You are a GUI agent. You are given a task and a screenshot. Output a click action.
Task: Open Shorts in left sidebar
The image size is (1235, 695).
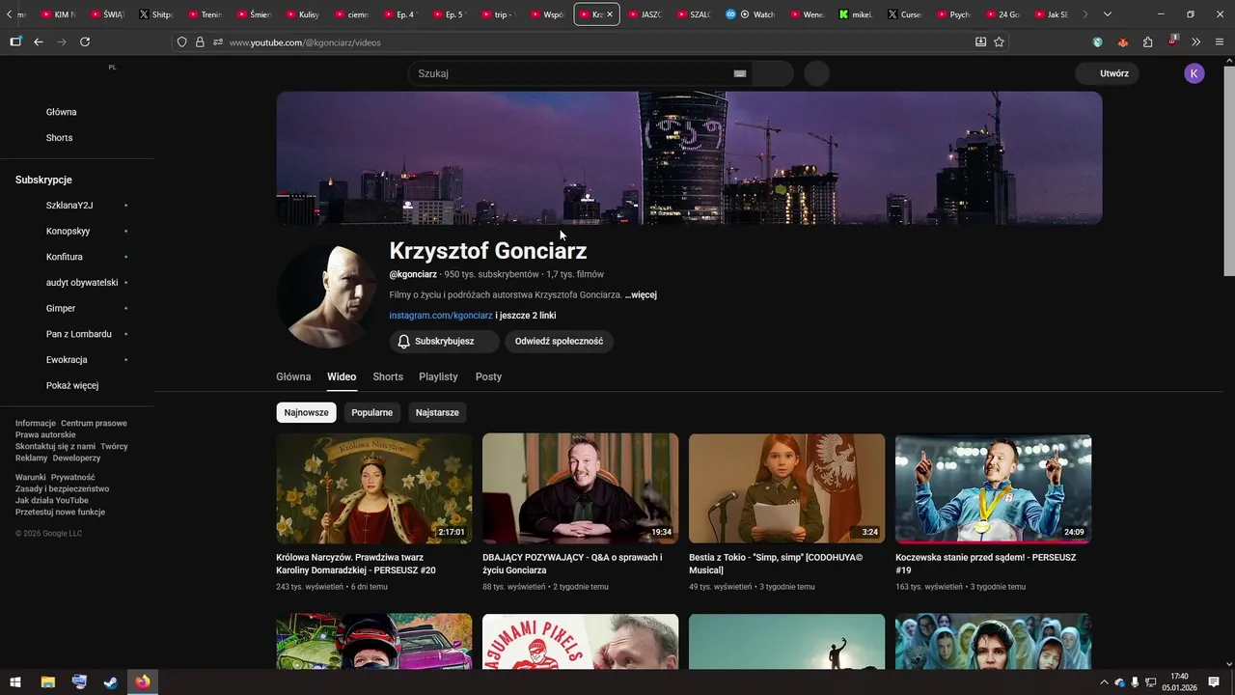(59, 138)
